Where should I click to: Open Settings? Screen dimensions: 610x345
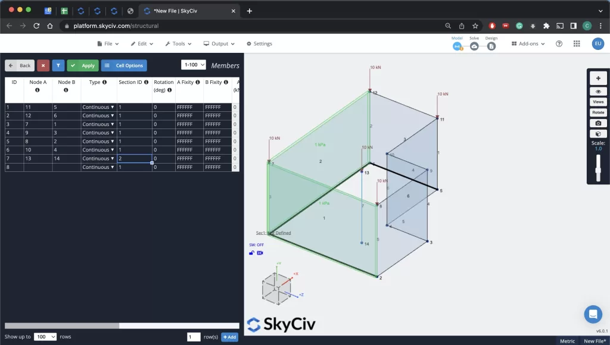pos(259,44)
